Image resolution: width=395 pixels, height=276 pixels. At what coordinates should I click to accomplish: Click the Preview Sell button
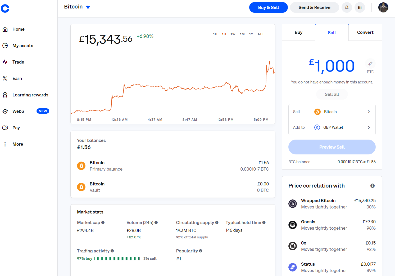coord(332,147)
